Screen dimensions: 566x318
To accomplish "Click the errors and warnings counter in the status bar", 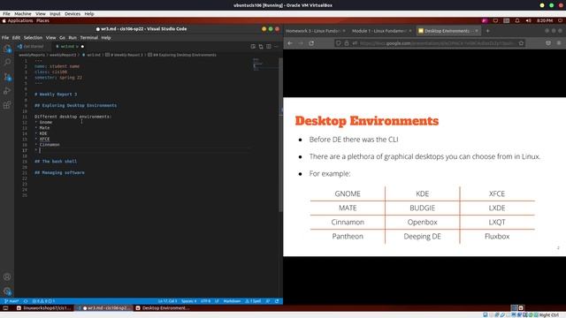I will [x=43, y=301].
